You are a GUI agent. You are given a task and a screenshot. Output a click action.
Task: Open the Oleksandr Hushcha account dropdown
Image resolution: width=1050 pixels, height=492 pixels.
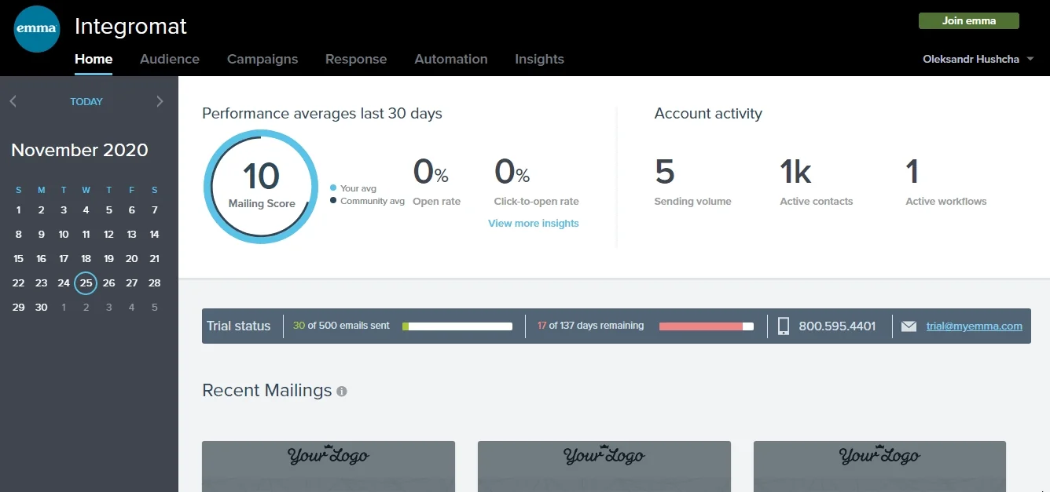[978, 59]
